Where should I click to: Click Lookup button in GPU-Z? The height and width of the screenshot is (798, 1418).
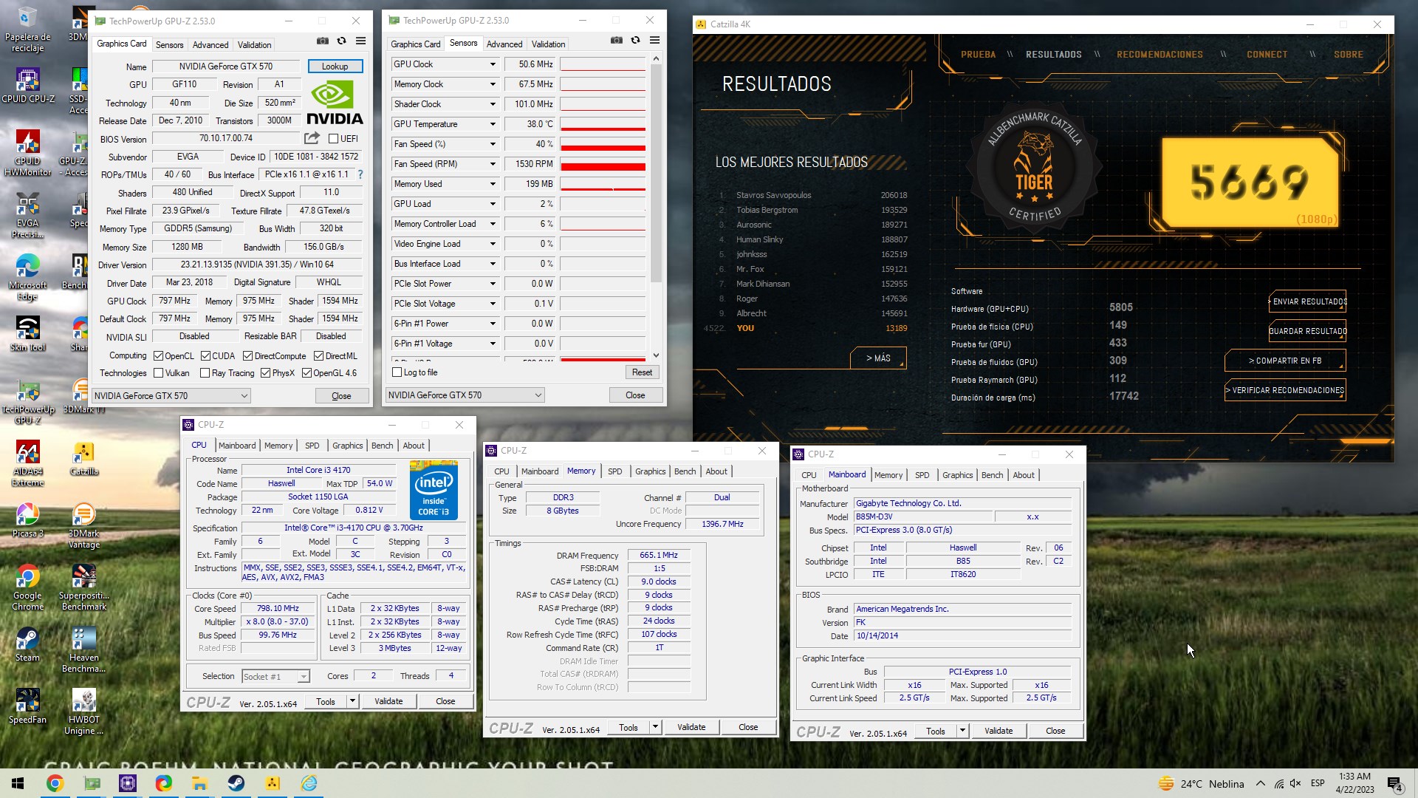pyautogui.click(x=335, y=66)
